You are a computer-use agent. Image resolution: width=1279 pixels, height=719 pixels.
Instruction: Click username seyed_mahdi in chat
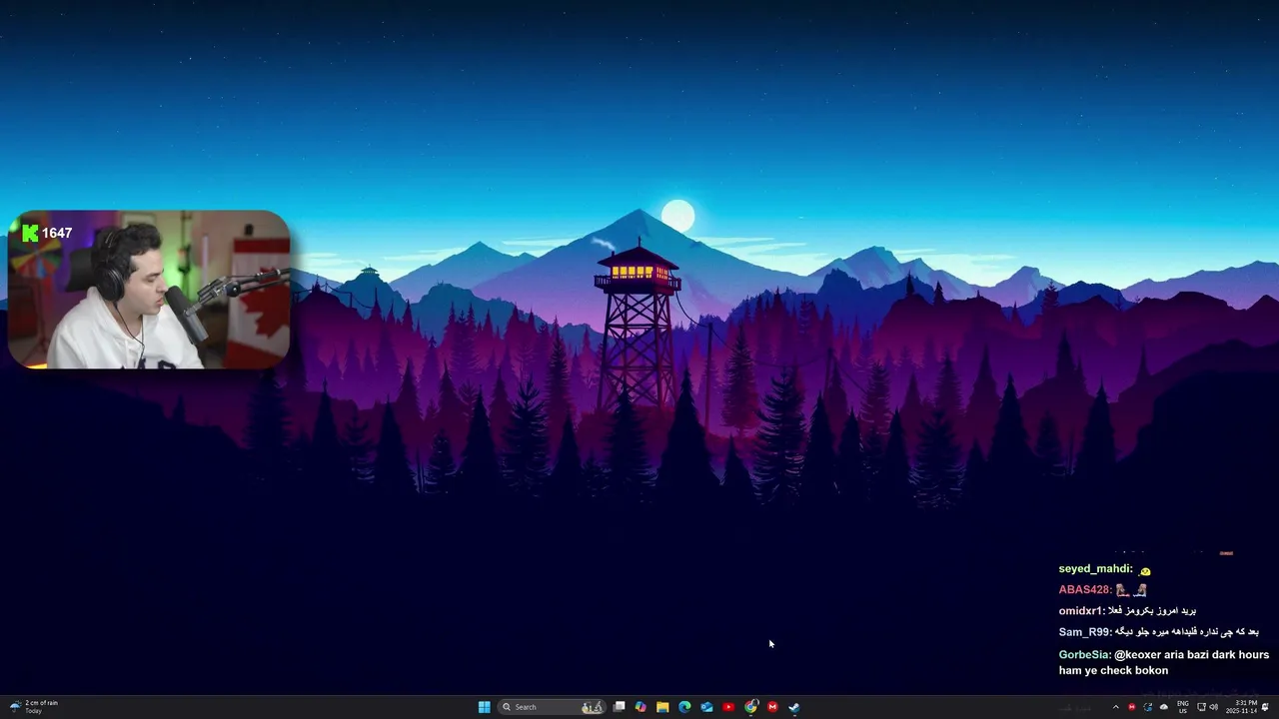(1095, 569)
